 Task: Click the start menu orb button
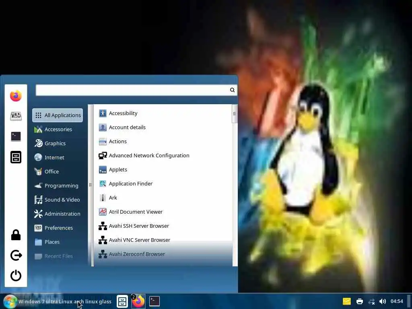tap(10, 302)
